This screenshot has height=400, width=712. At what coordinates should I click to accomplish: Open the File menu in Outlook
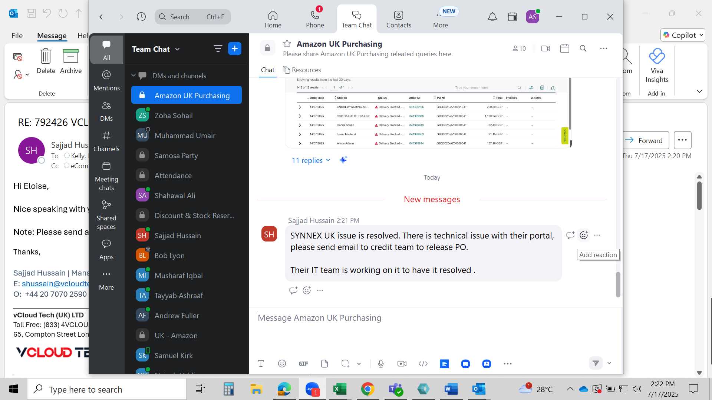17,36
